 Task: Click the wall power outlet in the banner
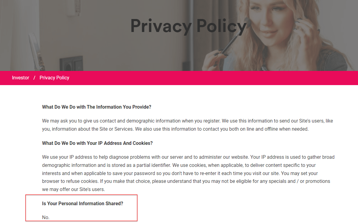tap(71, 63)
